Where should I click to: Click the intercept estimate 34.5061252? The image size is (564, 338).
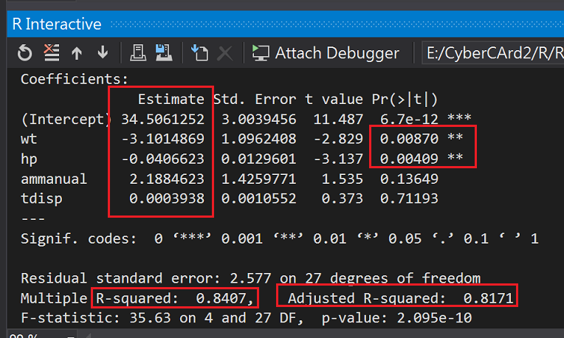point(162,120)
